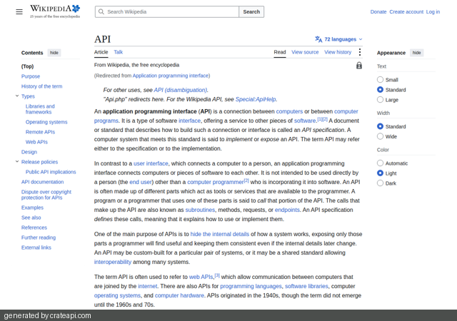
Task: Hide the Appearance panel
Action: (417, 53)
